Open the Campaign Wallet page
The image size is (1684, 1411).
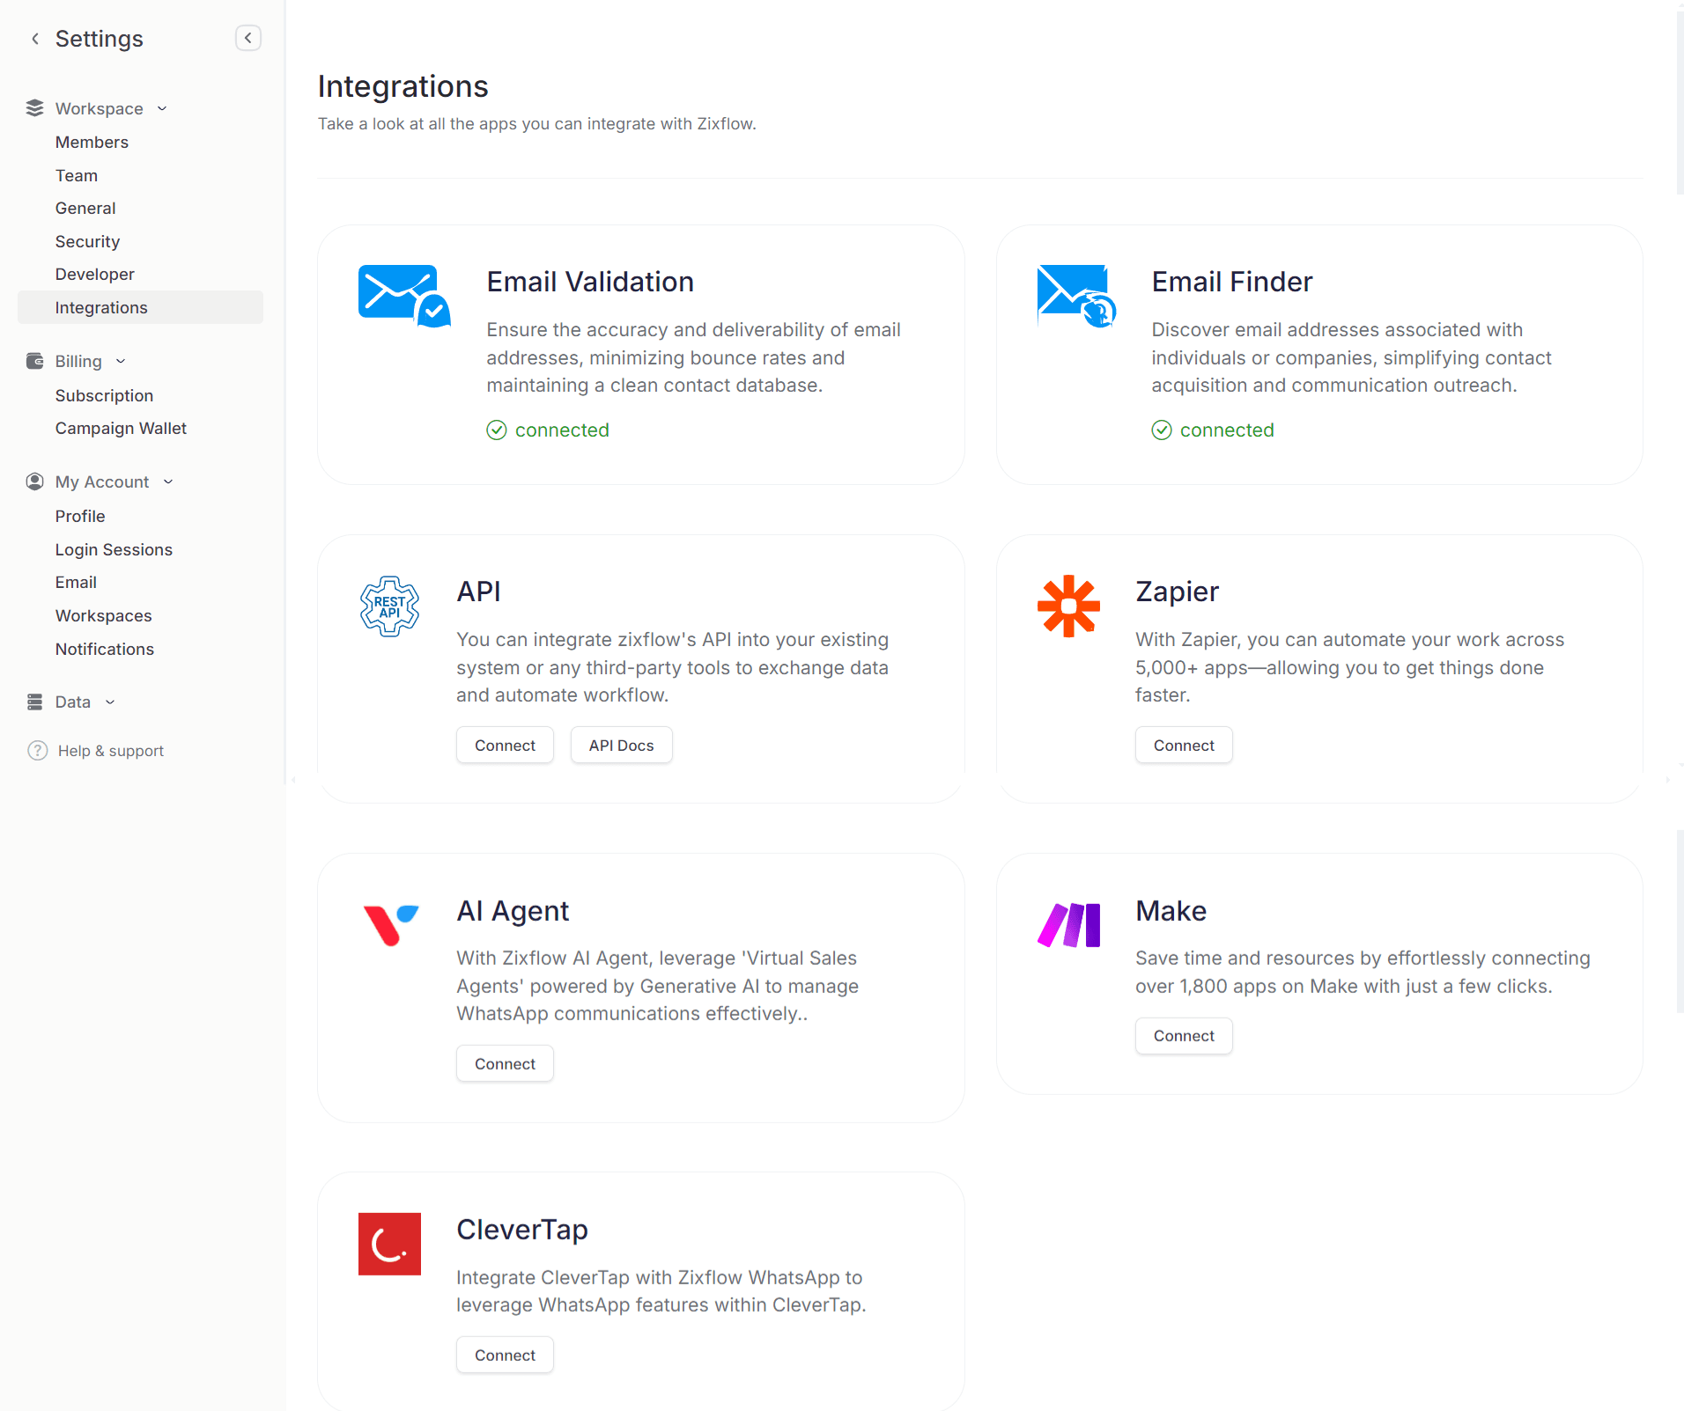tap(121, 428)
